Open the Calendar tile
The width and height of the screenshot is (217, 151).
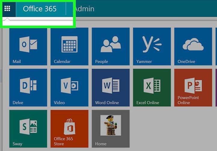[69, 46]
